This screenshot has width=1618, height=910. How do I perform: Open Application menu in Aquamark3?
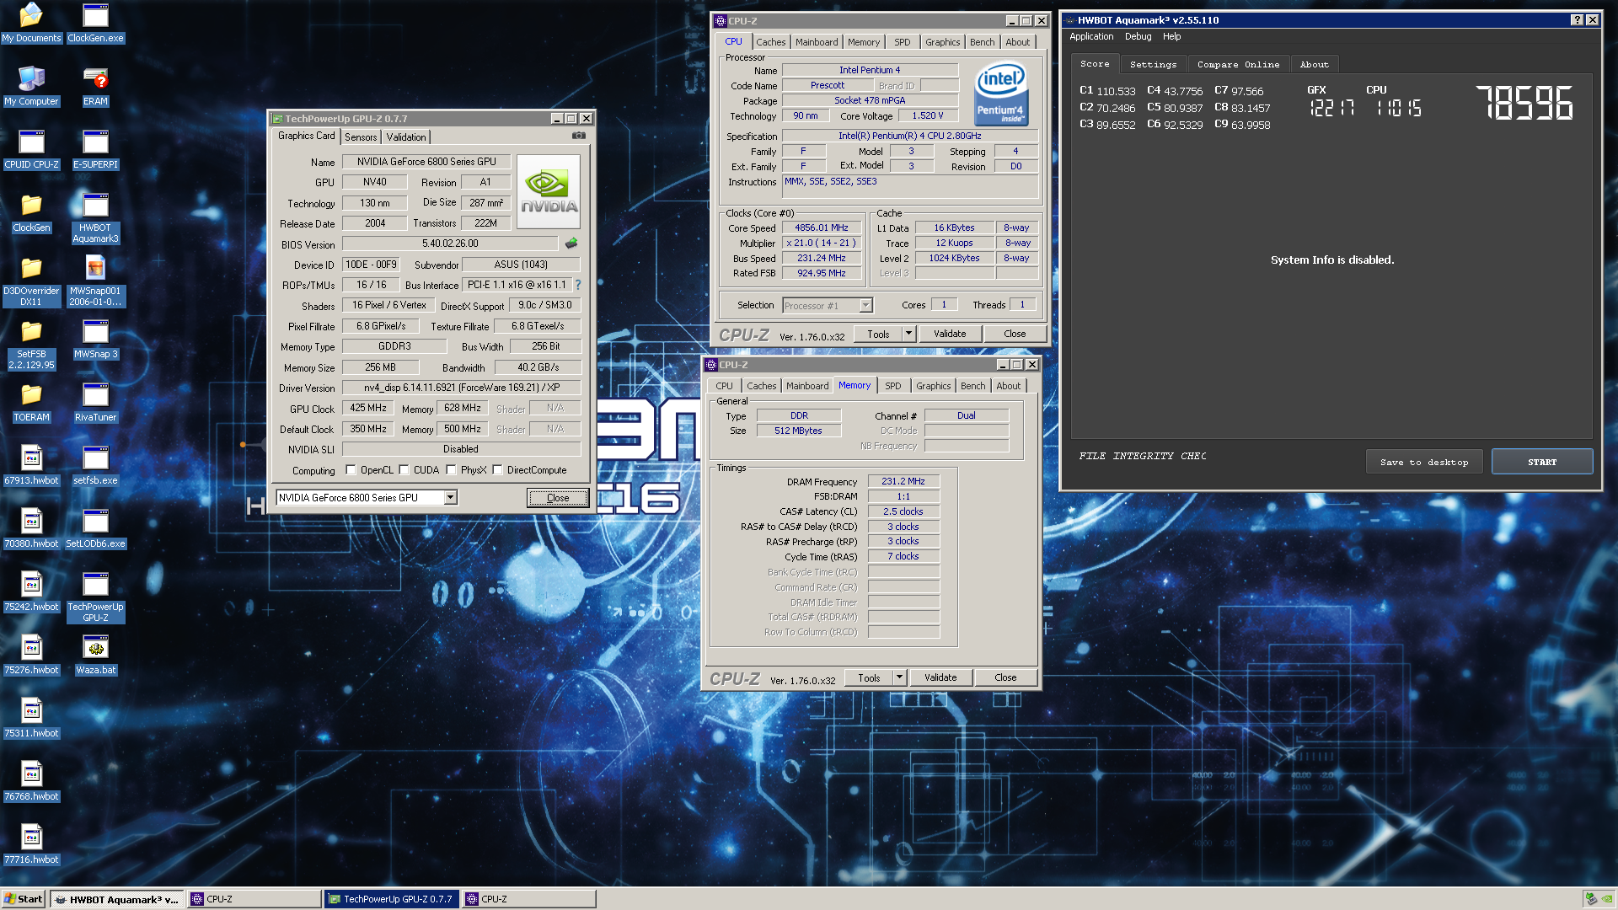point(1091,36)
